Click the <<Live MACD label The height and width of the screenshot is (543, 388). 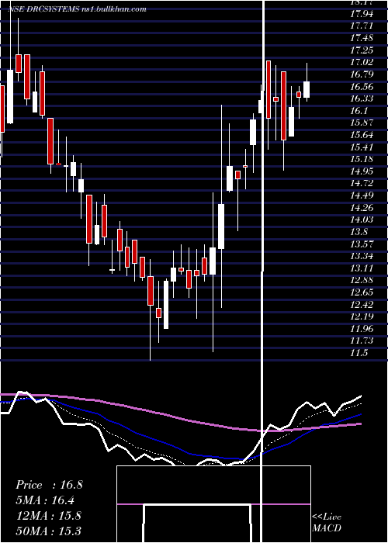tap(327, 522)
